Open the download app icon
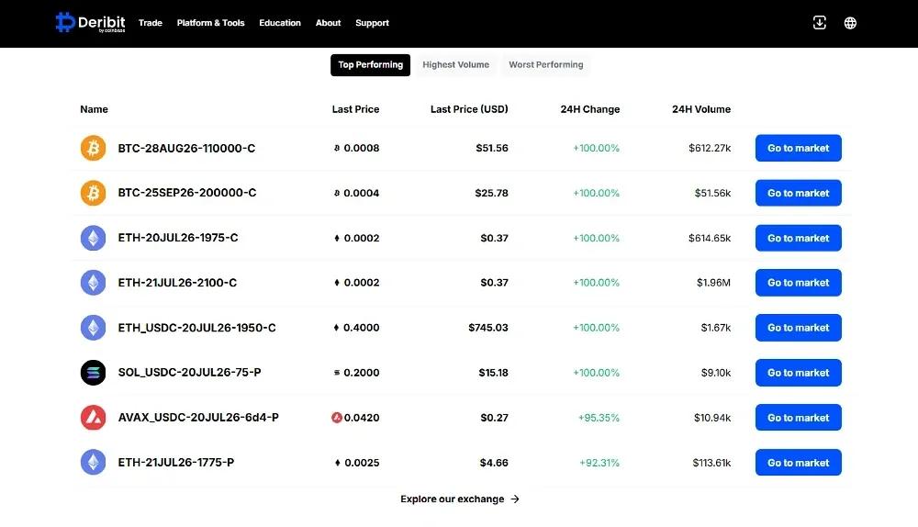Viewport: 918px width, 527px height. click(x=820, y=23)
